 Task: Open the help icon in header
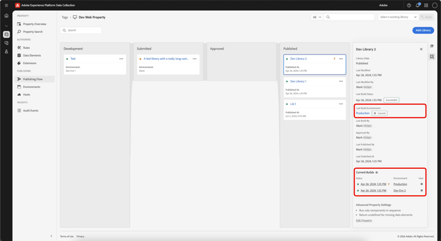(409, 5)
